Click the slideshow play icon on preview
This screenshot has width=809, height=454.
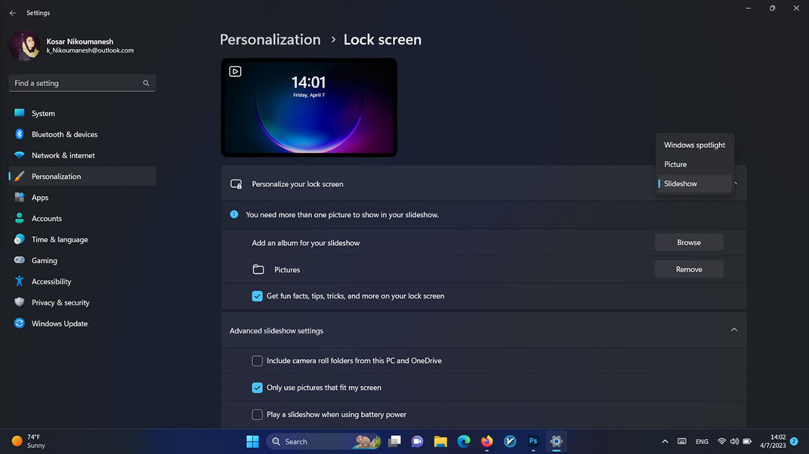pos(235,72)
